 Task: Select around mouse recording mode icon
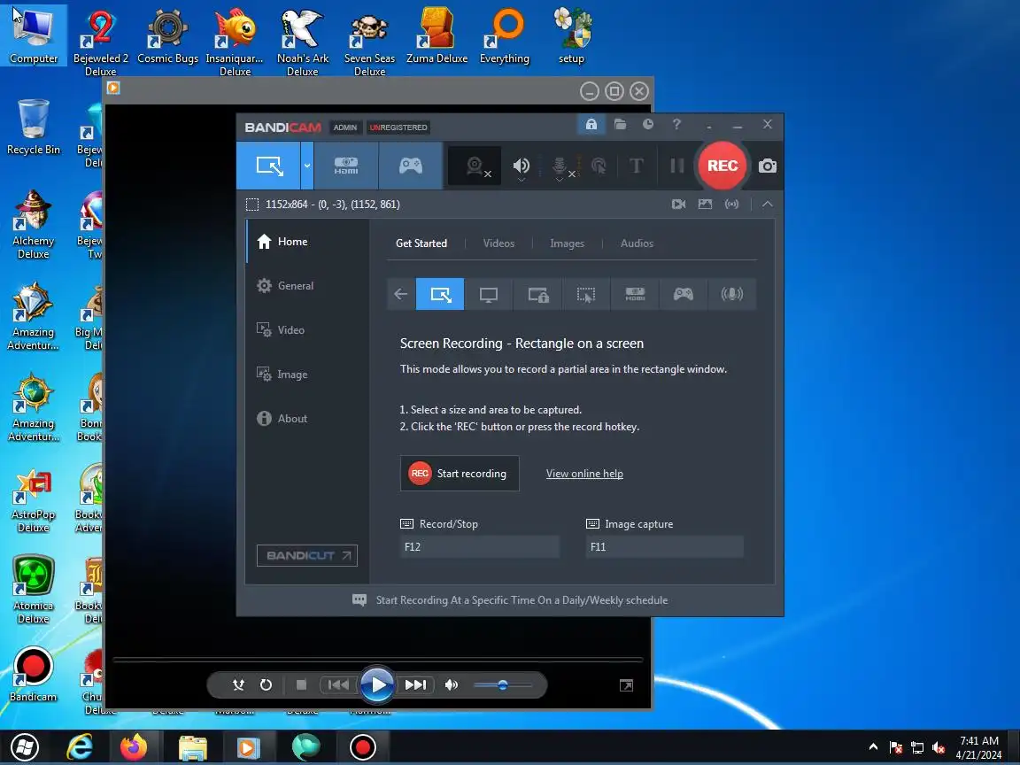(x=586, y=294)
